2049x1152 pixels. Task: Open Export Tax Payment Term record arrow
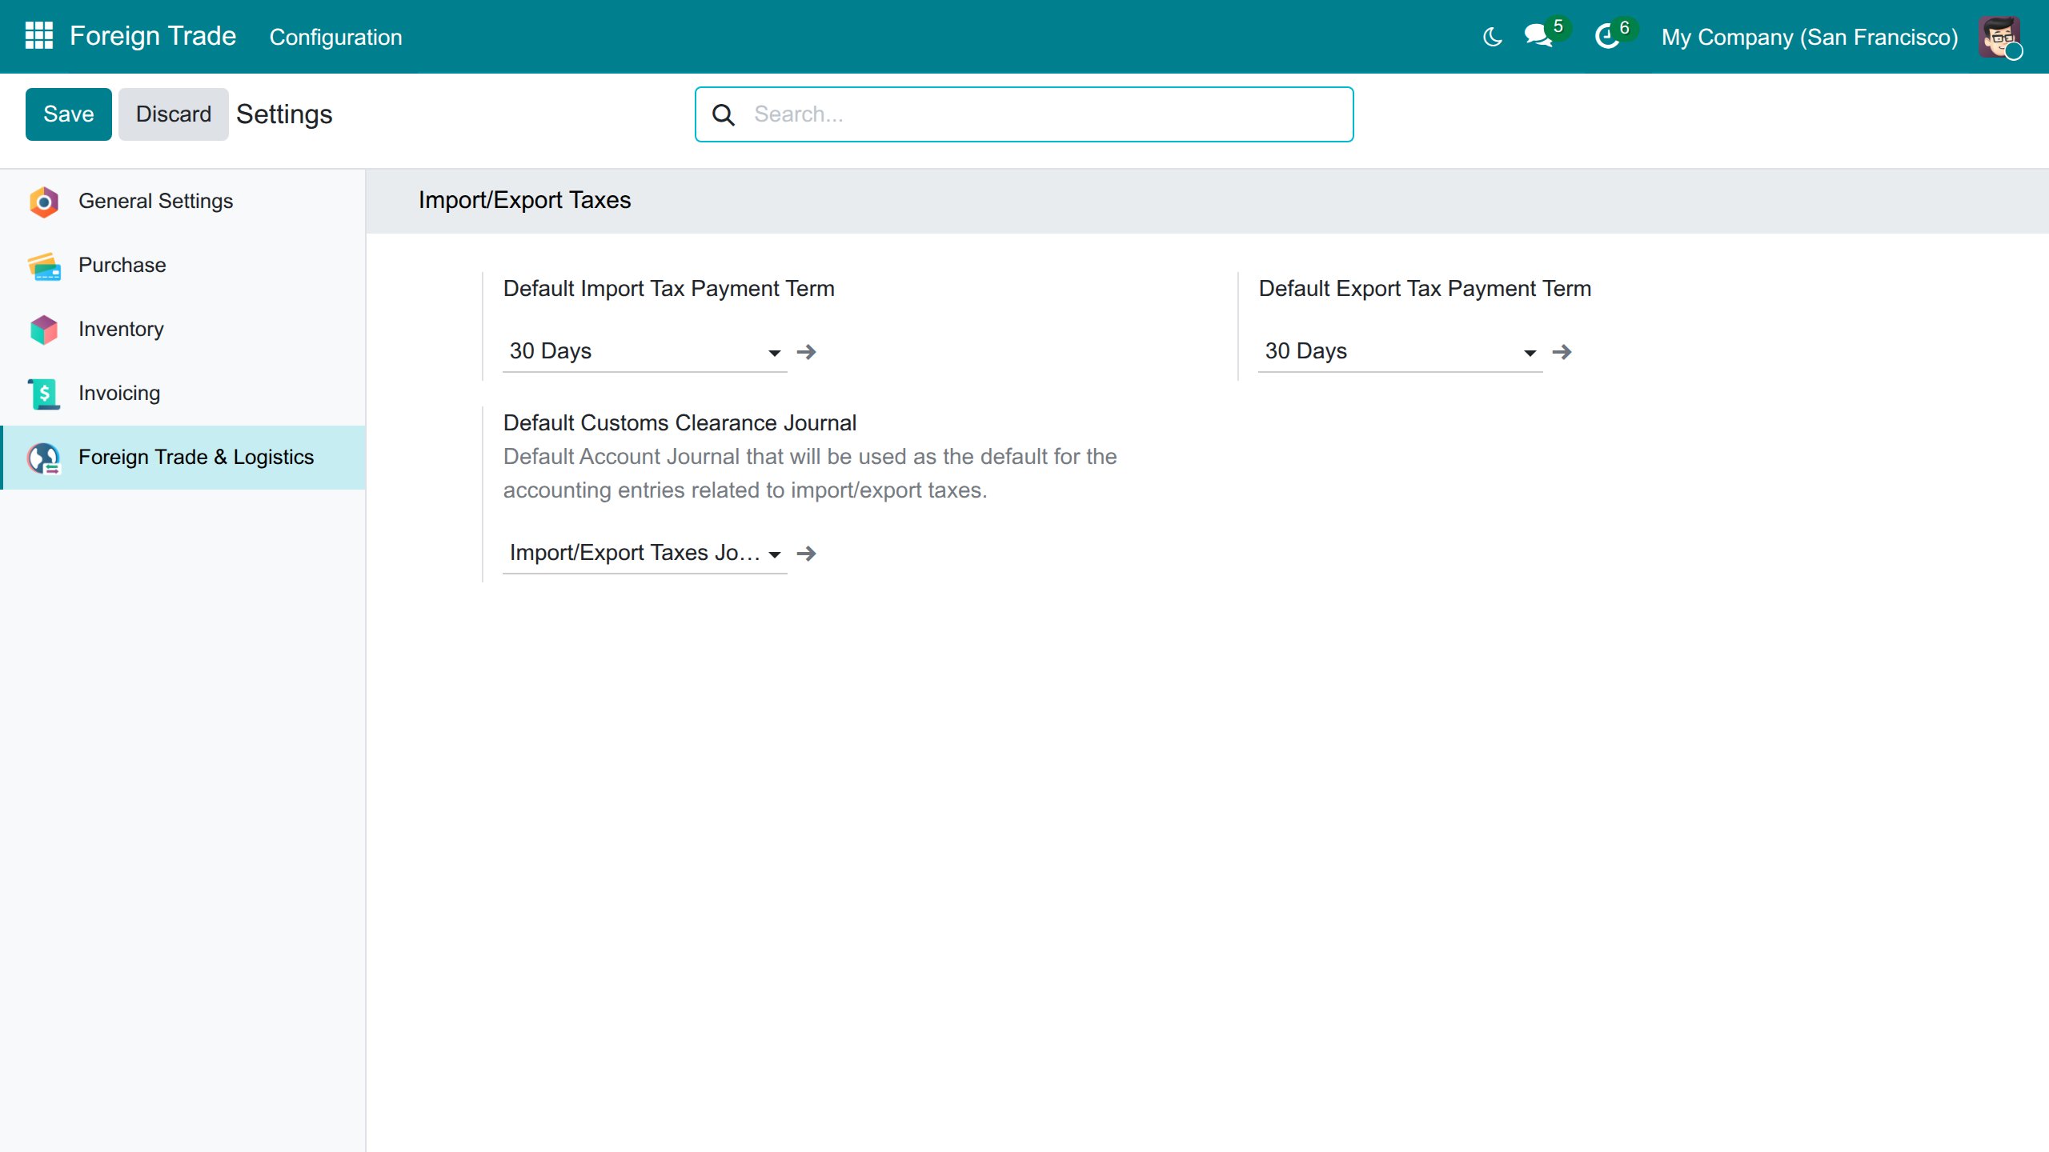pos(1562,352)
